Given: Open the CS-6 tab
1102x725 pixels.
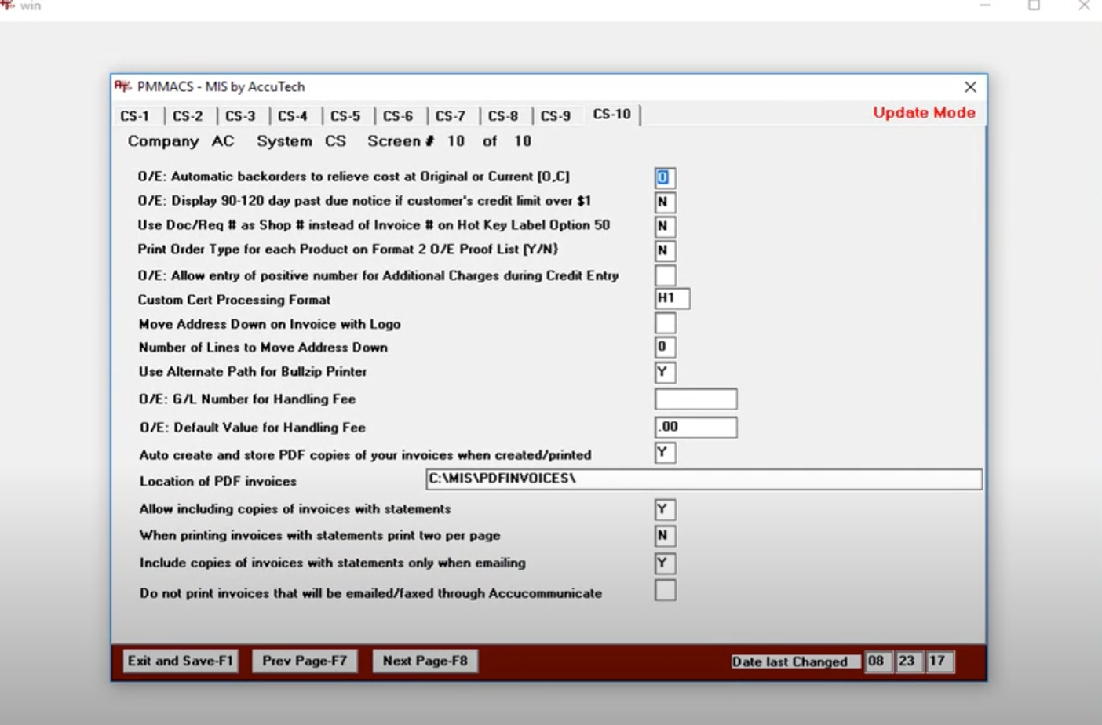Looking at the screenshot, I should click(x=399, y=116).
